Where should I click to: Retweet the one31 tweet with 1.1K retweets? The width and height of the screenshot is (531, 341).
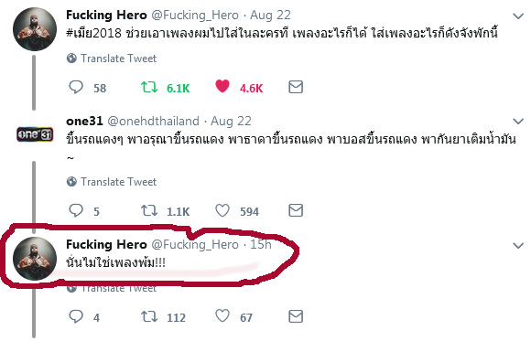tap(149, 210)
